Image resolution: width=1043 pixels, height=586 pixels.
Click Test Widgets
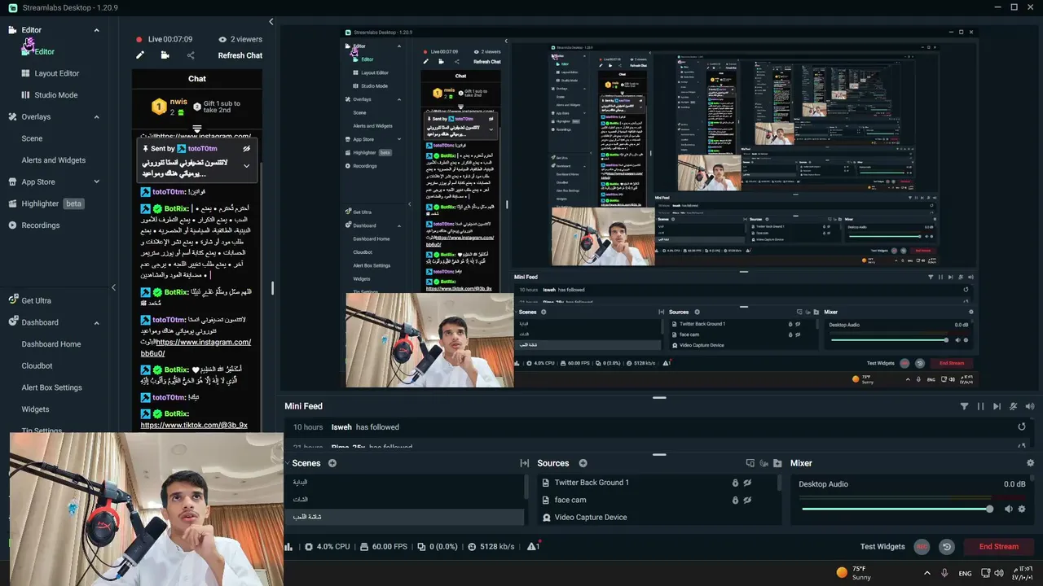[x=882, y=547]
